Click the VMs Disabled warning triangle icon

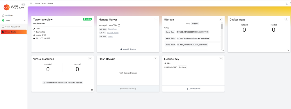pos(44,83)
